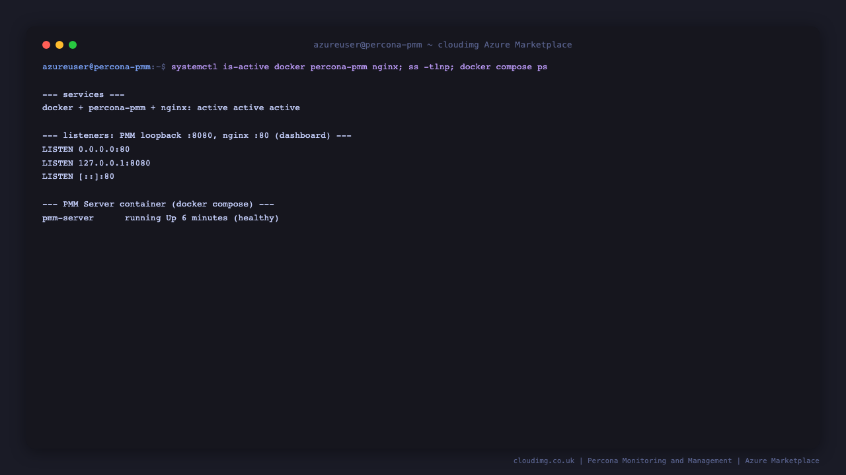Click the 'pmm-server' container name
846x475 pixels.
click(68, 218)
